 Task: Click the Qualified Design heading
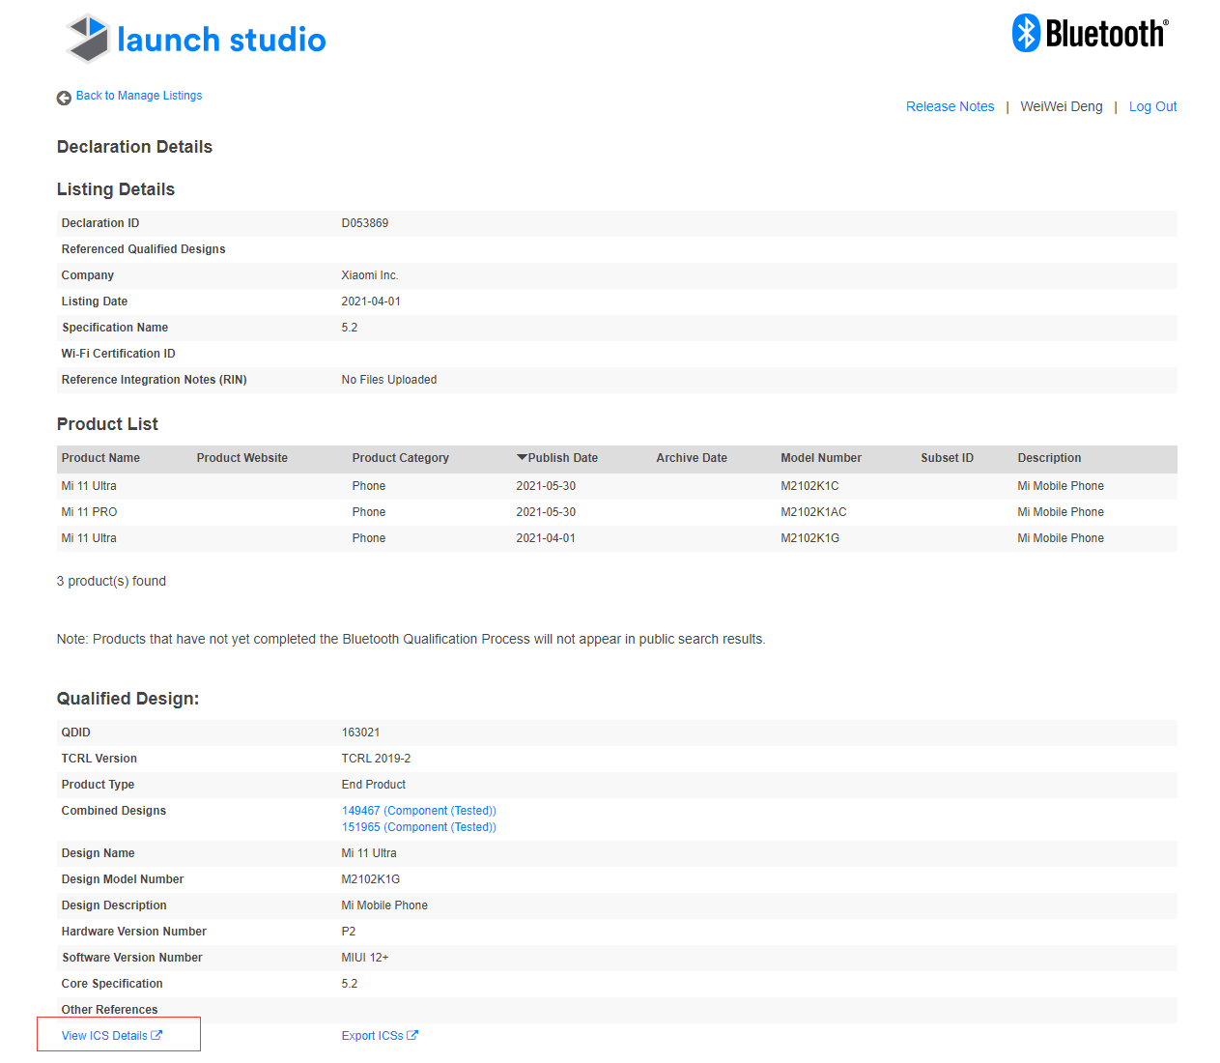point(128,699)
